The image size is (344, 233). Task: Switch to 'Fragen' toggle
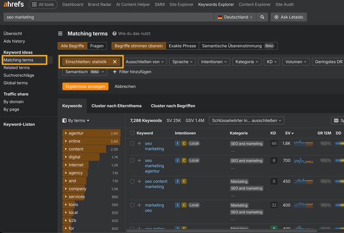coord(97,46)
